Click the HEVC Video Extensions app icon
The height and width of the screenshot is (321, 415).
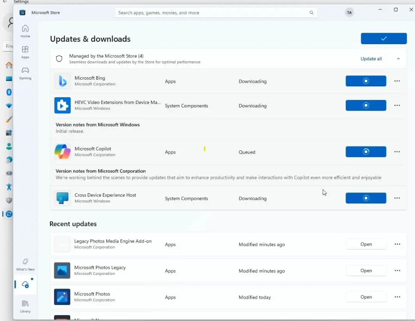(62, 105)
